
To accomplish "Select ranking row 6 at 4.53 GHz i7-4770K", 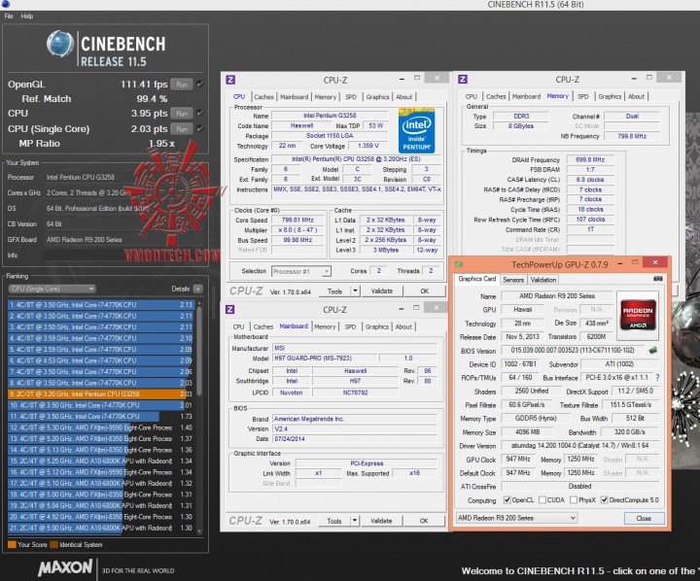I will [x=100, y=360].
